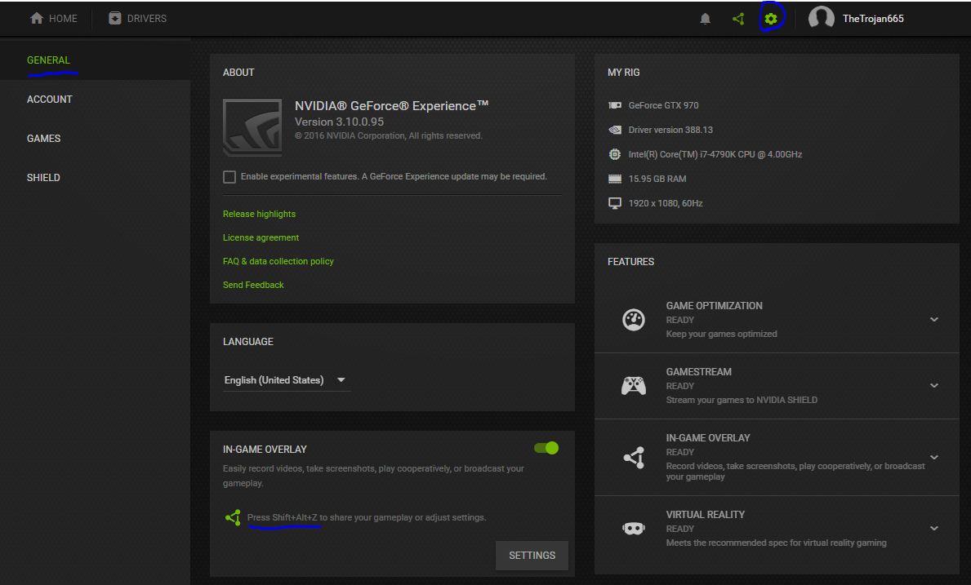Screen dimensions: 971x585
Task: Click the monitor display icon
Action: 614,203
